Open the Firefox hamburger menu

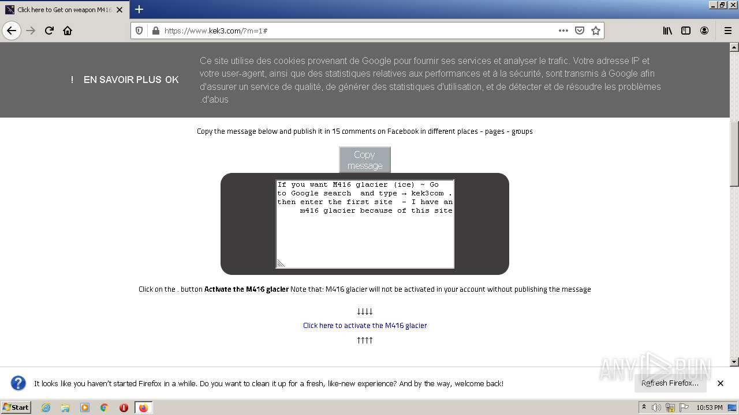[727, 31]
